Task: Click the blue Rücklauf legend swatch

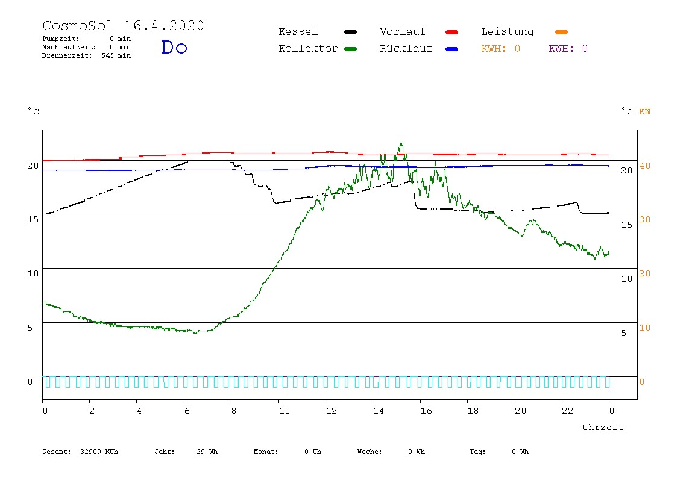Action: 451,49
